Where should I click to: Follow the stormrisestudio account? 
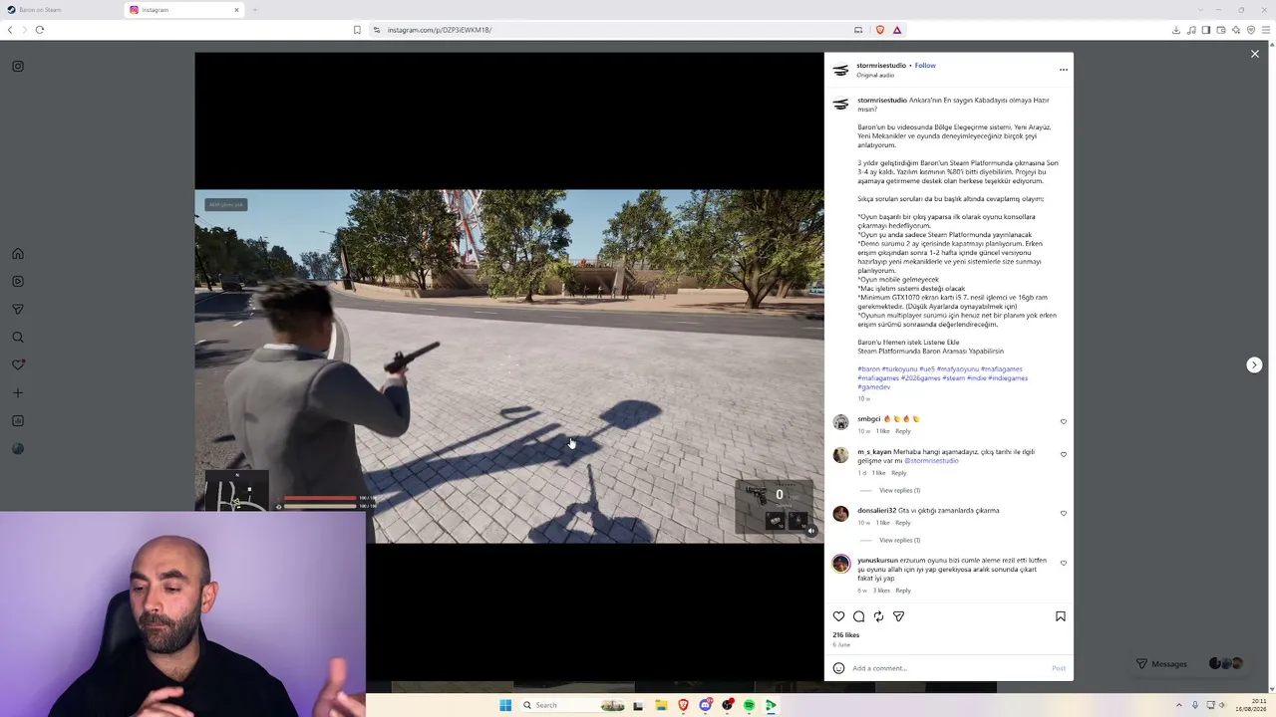[925, 66]
